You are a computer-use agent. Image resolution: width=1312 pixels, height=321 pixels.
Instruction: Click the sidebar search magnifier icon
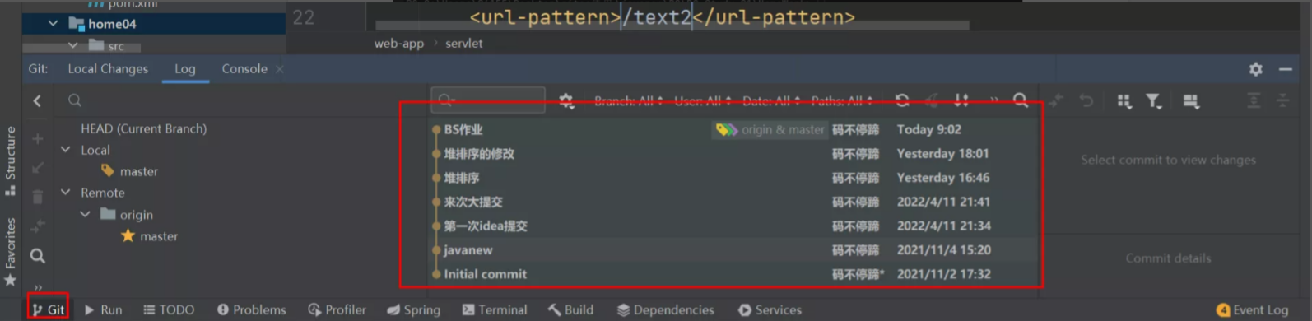(38, 256)
